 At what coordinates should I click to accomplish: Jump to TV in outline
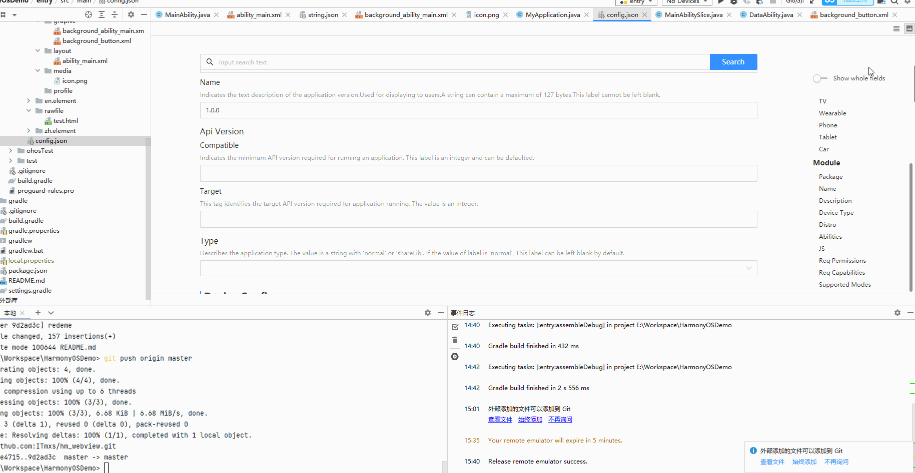pos(822,101)
